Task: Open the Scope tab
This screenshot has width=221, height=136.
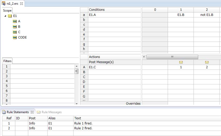Action: coord(7,11)
